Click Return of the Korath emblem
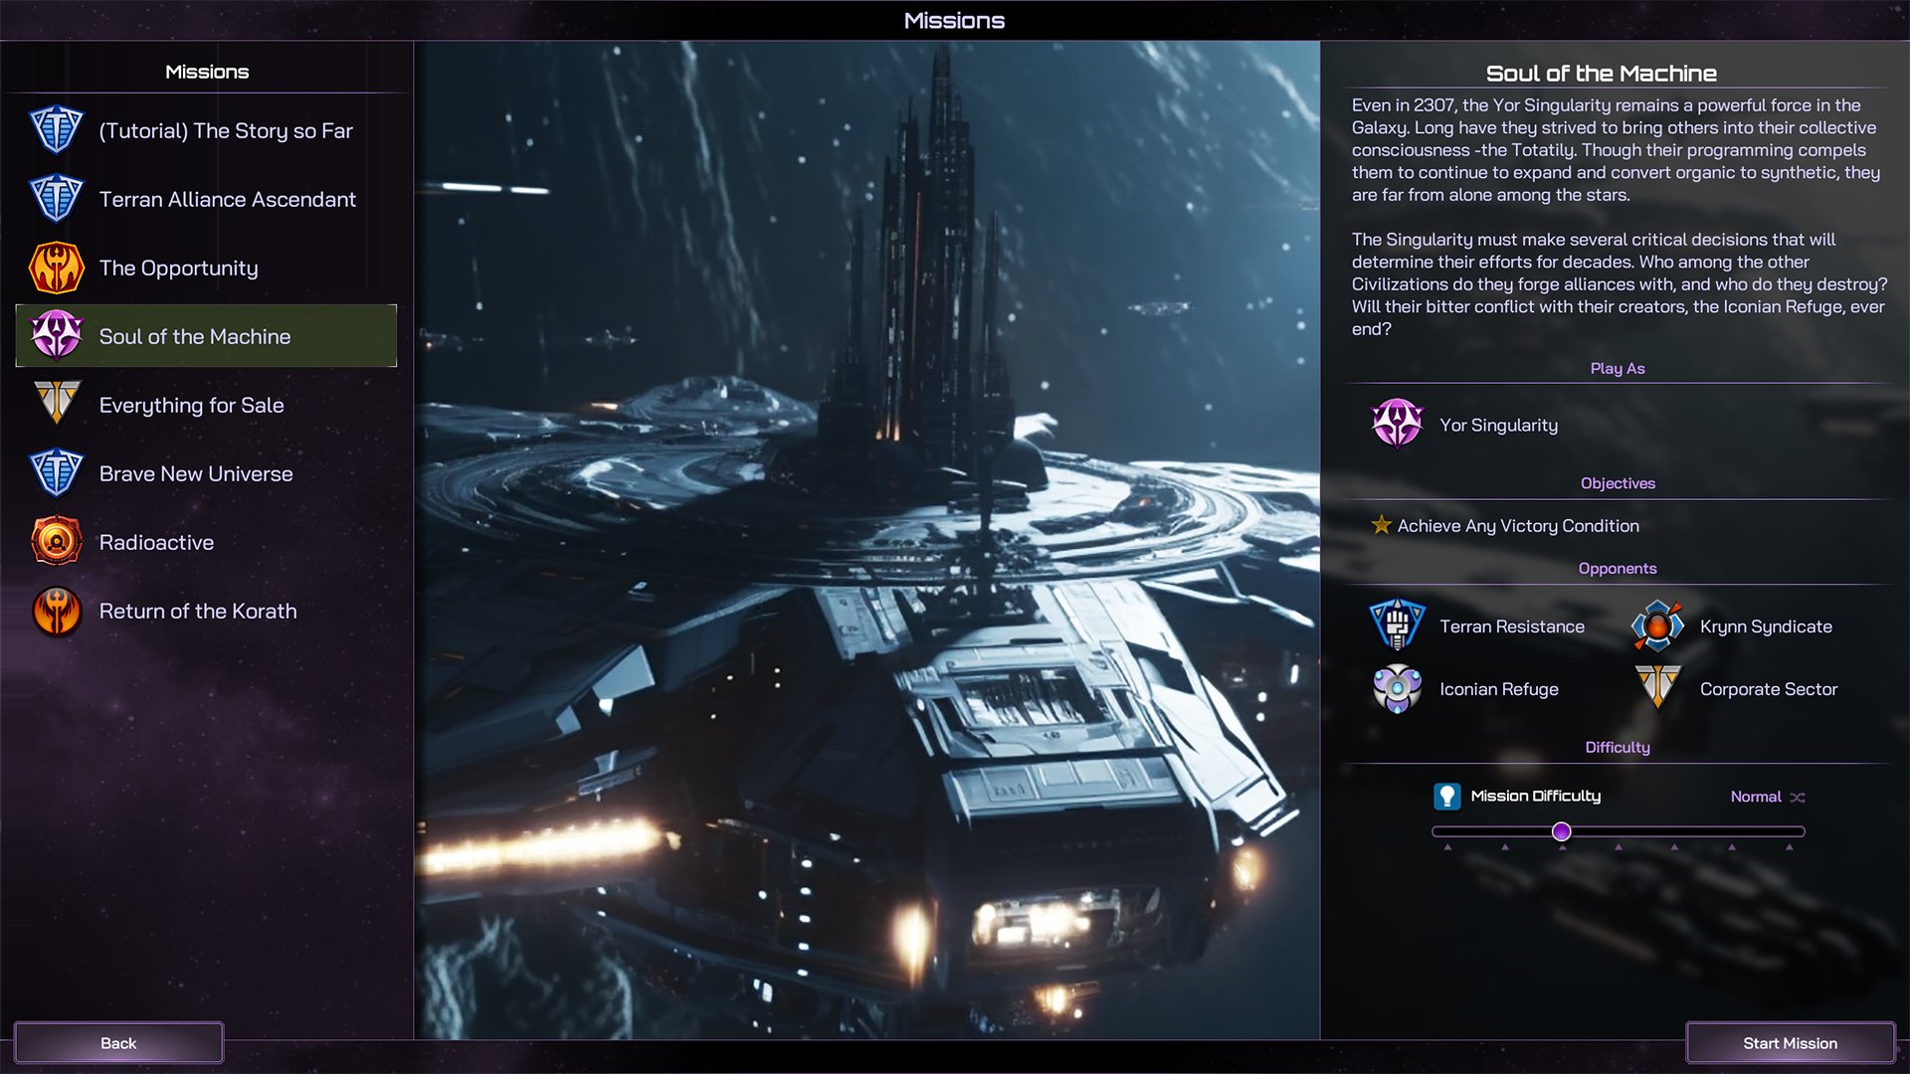The image size is (1910, 1074). 57,611
